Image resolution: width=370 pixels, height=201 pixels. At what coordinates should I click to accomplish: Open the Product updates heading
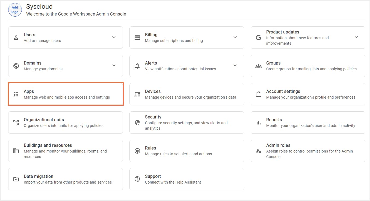point(283,32)
